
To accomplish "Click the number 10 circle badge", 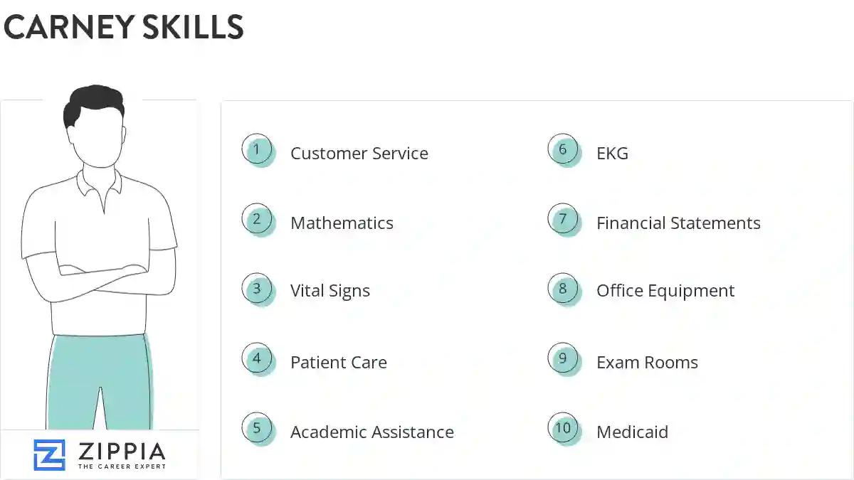I will point(563,429).
